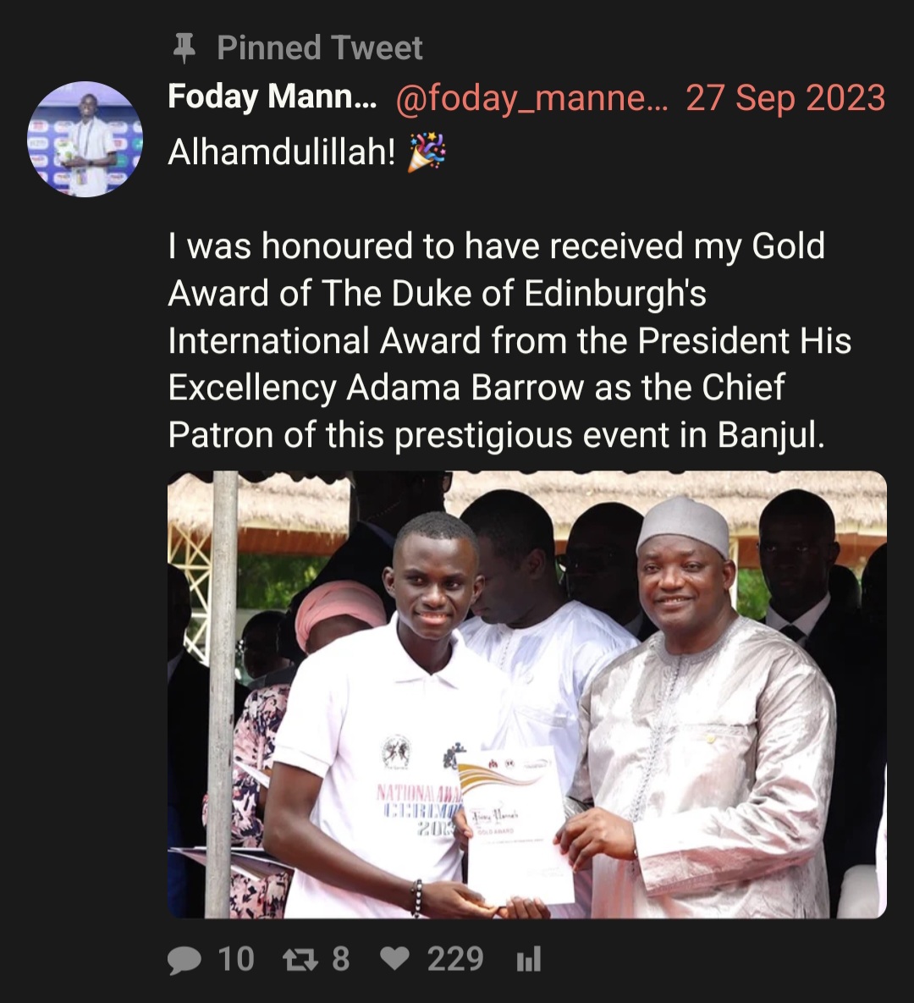The image size is (914, 1003).
Task: Click the pin icon beside Pinned Tweet
Action: point(184,48)
